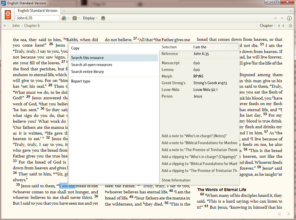Open the parallel resources dropdown arrow
296x220 pixels.
click(79, 18)
